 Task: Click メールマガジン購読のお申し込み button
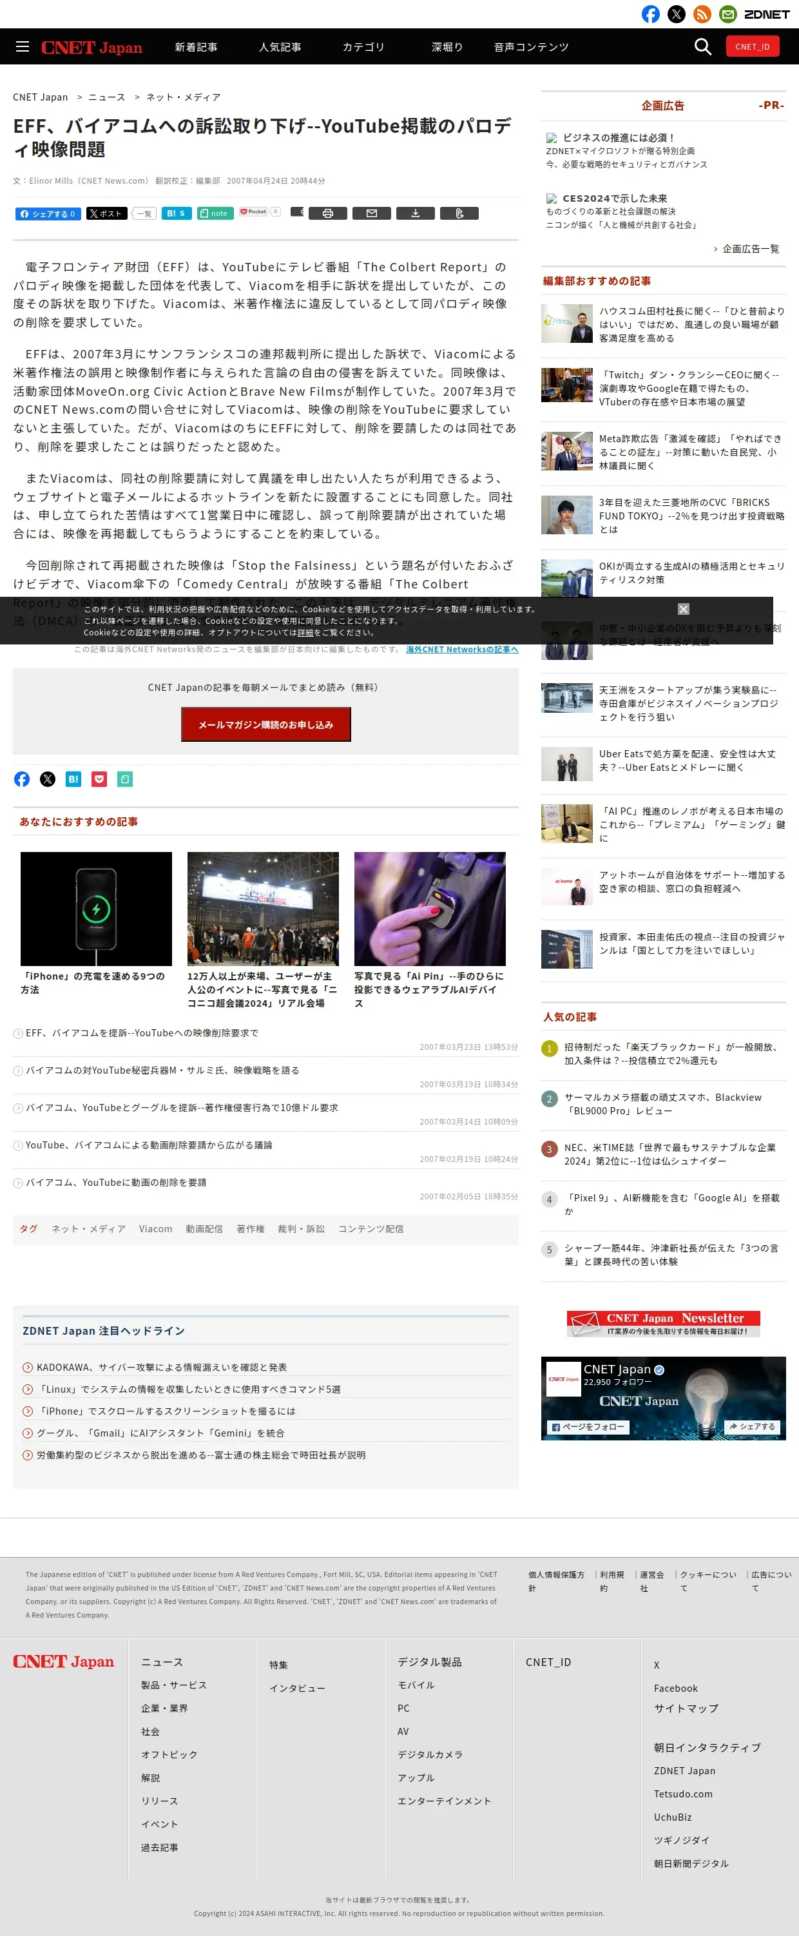265,724
